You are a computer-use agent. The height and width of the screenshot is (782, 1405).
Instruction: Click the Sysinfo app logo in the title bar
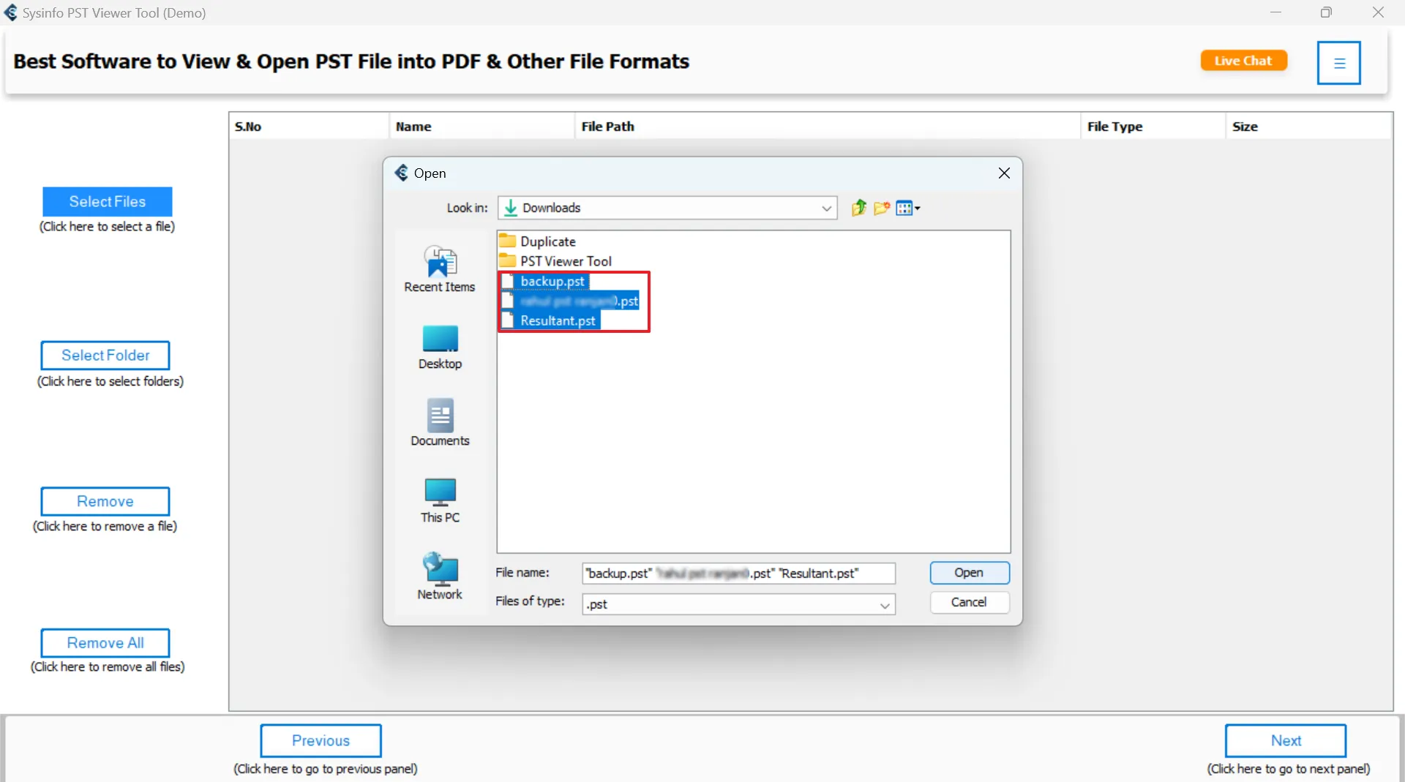click(x=11, y=12)
